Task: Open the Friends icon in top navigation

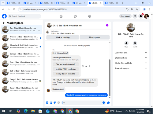Action: [75, 16]
